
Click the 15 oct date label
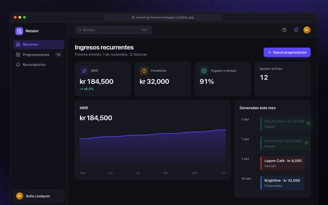pyautogui.click(x=246, y=179)
